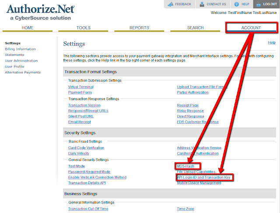Open the REPORTS tab

click(x=139, y=28)
